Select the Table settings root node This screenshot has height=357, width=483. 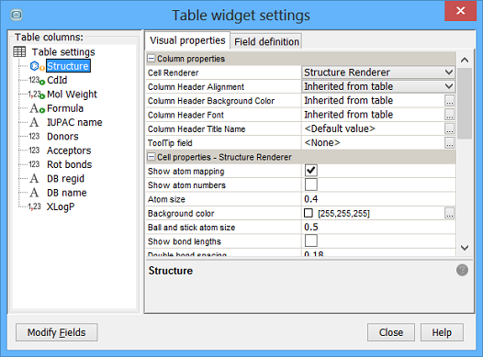coord(63,51)
